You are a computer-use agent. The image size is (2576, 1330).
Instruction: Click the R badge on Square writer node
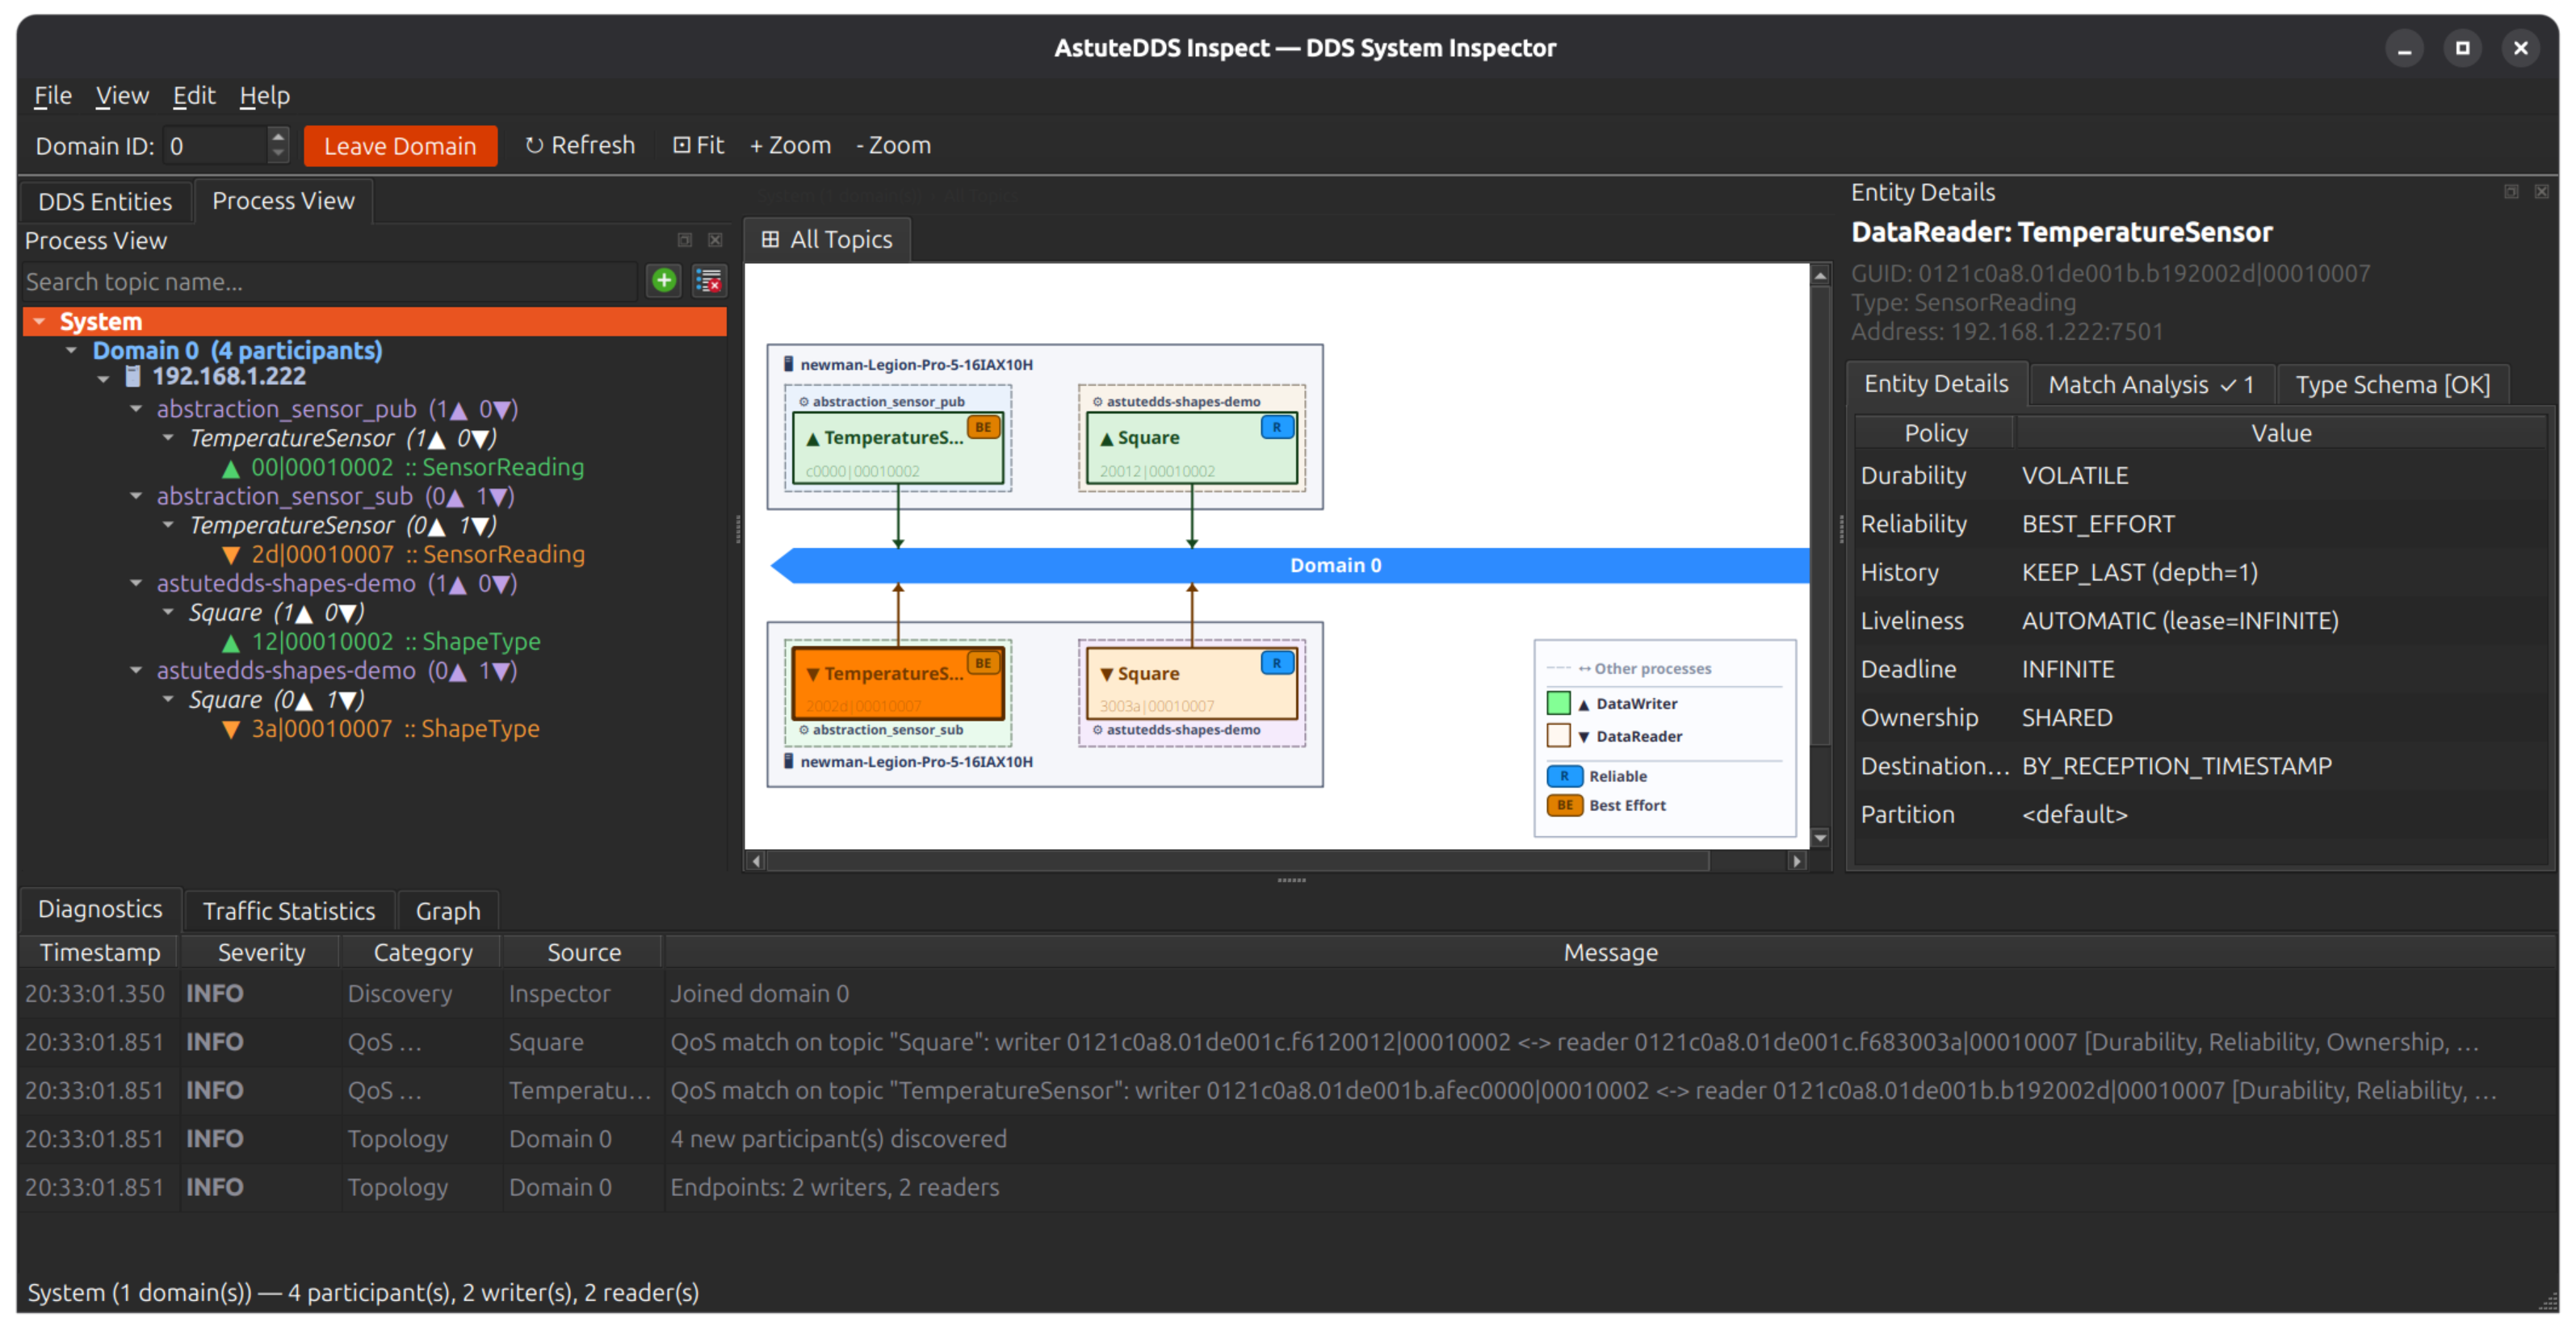tap(1277, 427)
